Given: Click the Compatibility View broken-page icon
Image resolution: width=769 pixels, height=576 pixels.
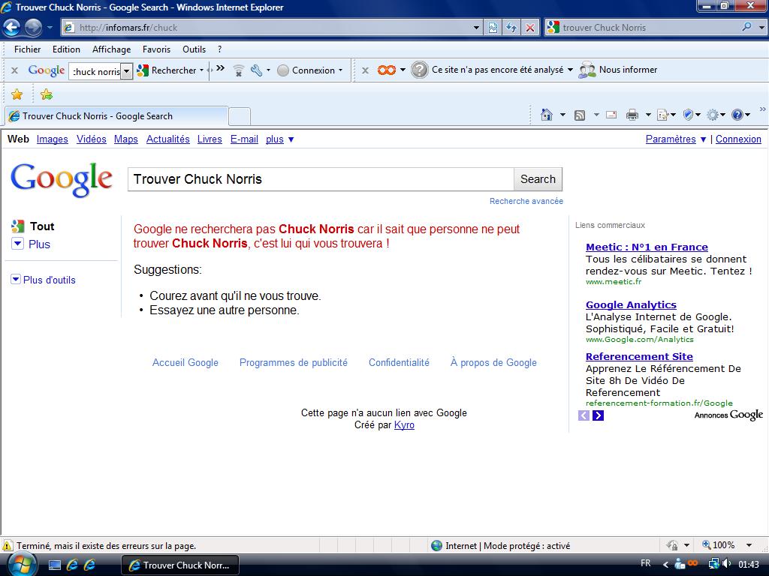Looking at the screenshot, I should [493, 28].
